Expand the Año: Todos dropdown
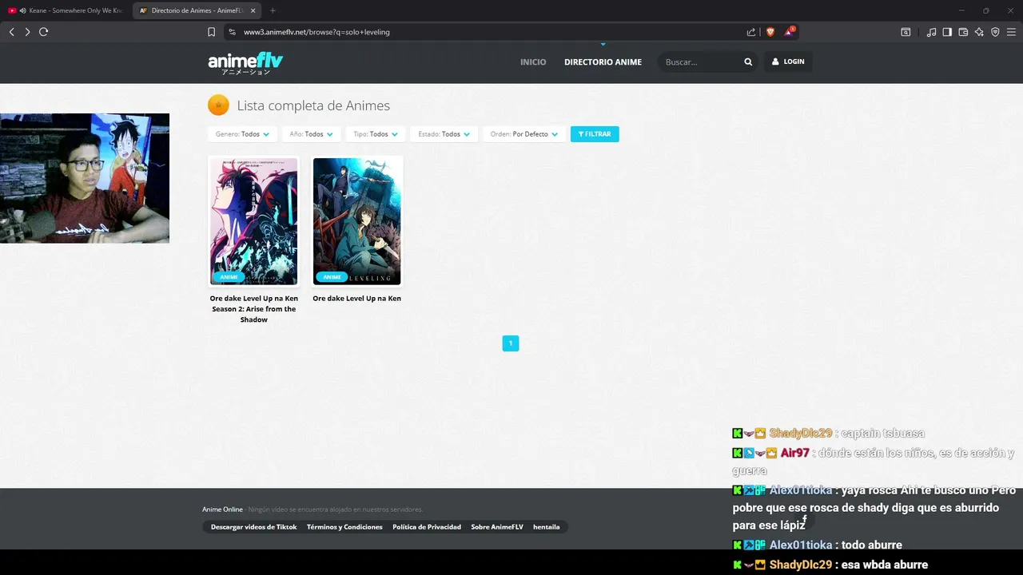Image resolution: width=1023 pixels, height=575 pixels. pos(312,134)
